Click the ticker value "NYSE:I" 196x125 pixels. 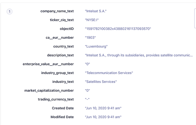click(92, 20)
